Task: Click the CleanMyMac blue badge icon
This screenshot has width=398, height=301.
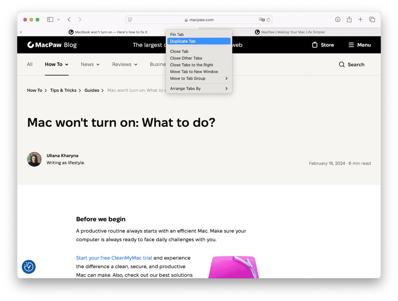Action: pos(28,267)
